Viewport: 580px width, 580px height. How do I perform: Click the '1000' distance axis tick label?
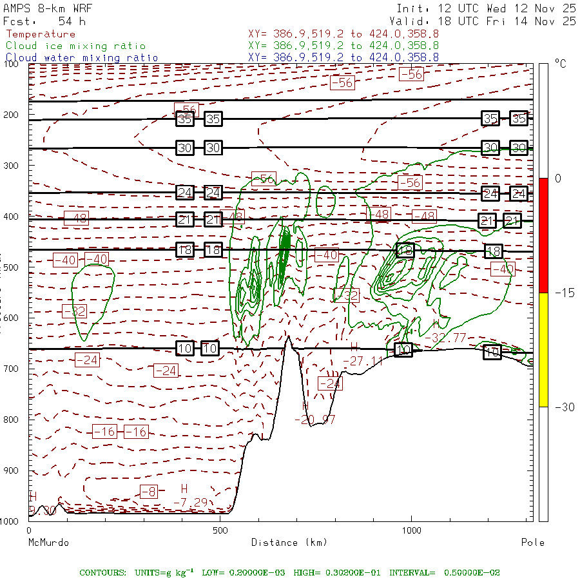(x=411, y=530)
